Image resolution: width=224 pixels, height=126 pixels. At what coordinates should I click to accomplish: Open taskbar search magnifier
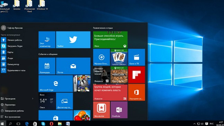[10, 124]
